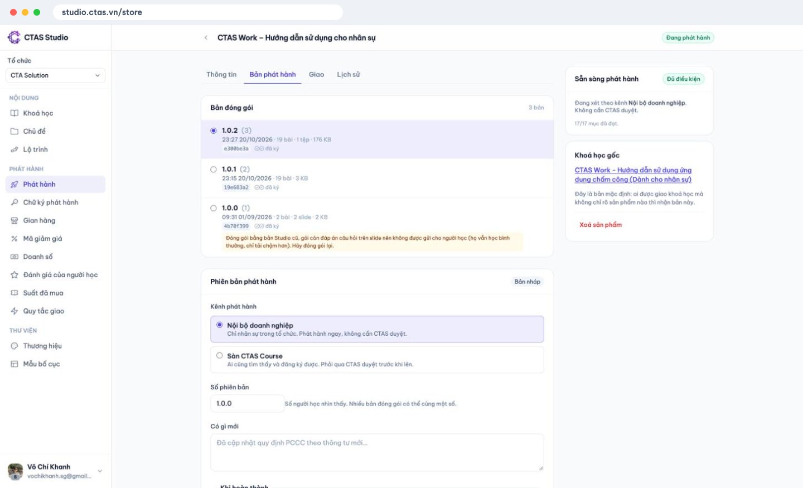This screenshot has width=803, height=488.
Task: Open the CTA Solution organization dropdown
Action: (55, 75)
